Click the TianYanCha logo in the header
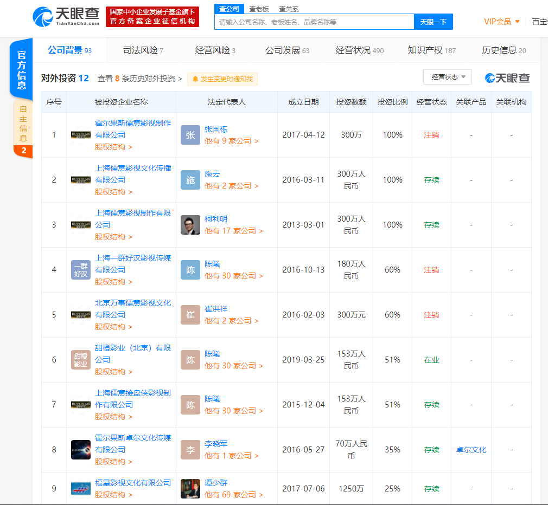548x505 pixels. [66, 17]
